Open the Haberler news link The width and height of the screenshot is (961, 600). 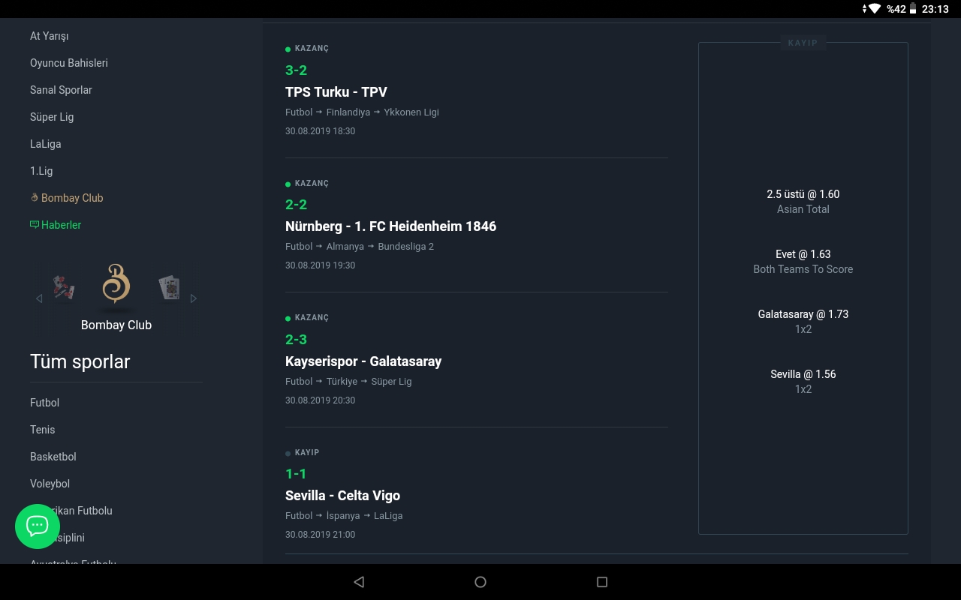pyautogui.click(x=56, y=225)
